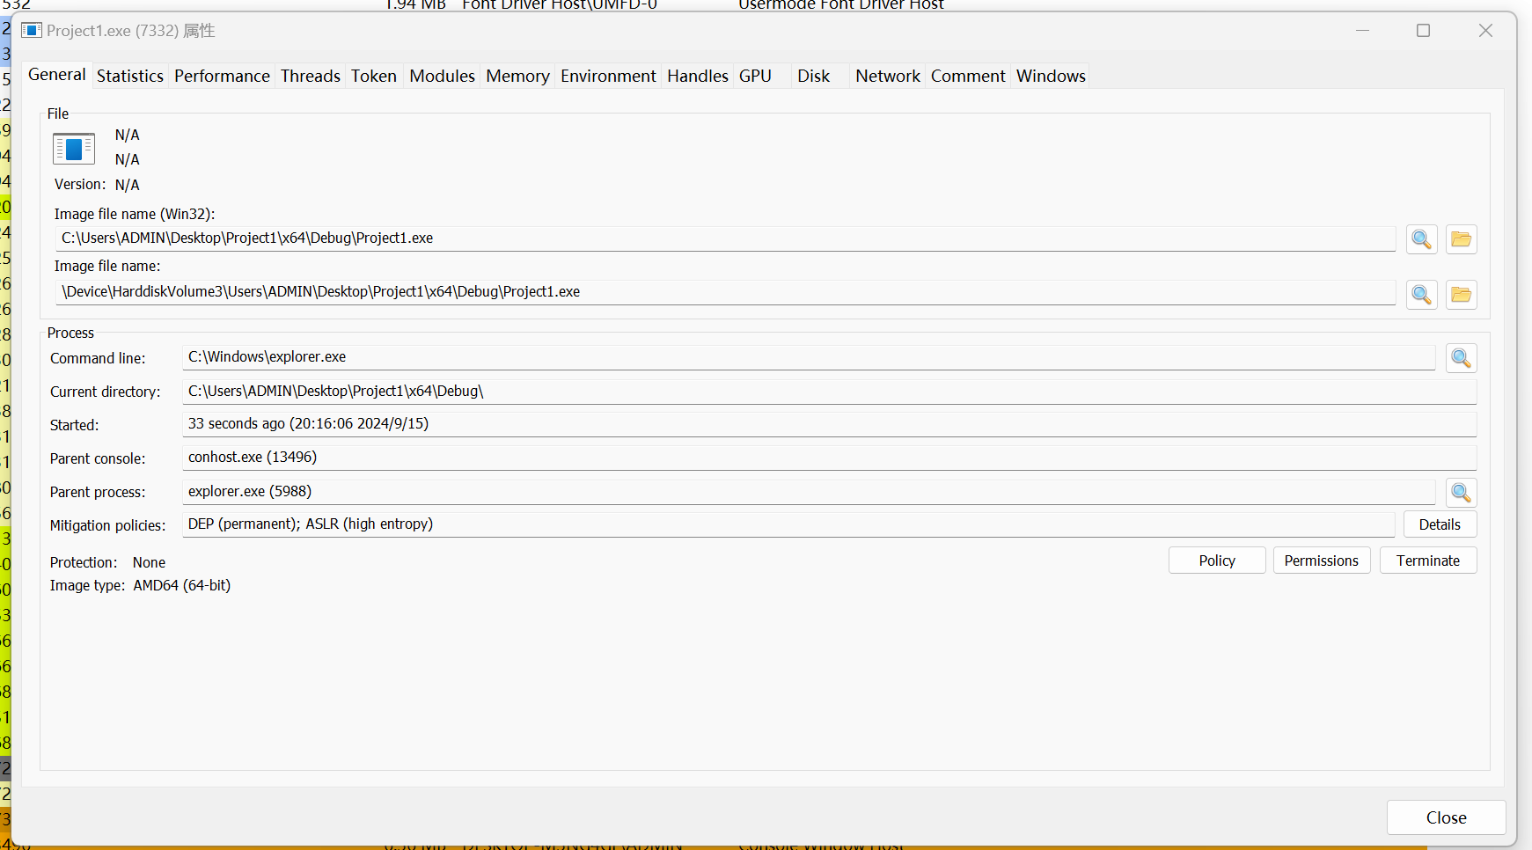Click the Project1.exe file icon in File section
1532x850 pixels.
pos(74,149)
